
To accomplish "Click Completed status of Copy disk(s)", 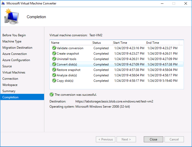I will 101,81.
